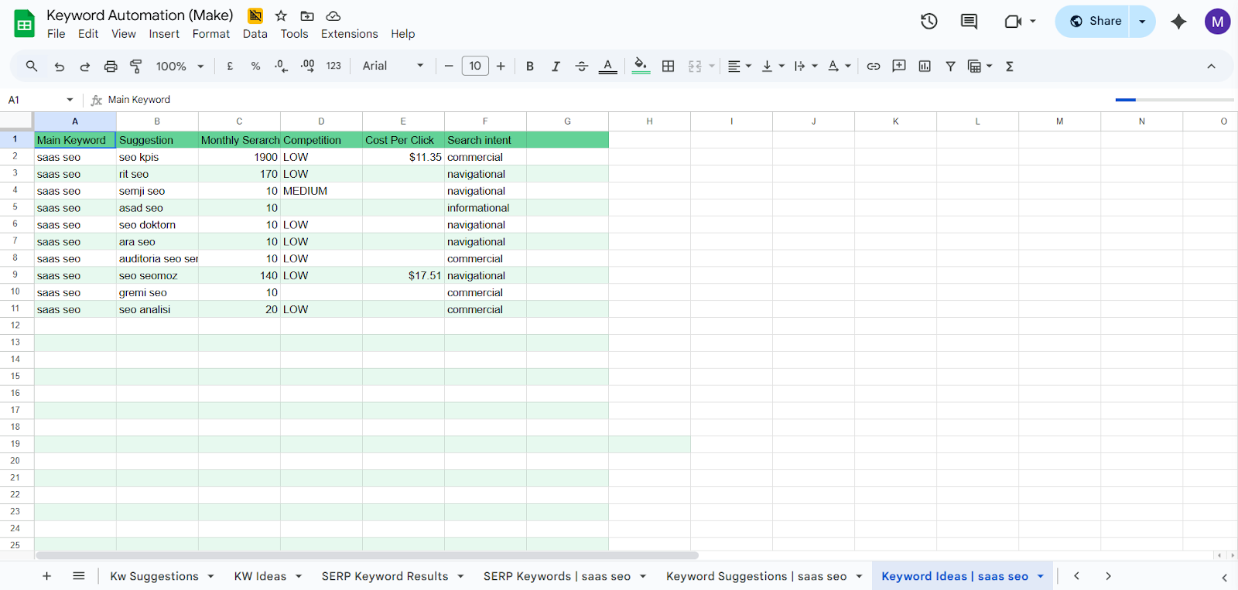Insert a link
This screenshot has width=1238, height=590.
tap(874, 67)
